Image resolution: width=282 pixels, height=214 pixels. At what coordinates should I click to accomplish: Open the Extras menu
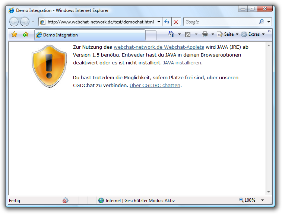[253, 34]
